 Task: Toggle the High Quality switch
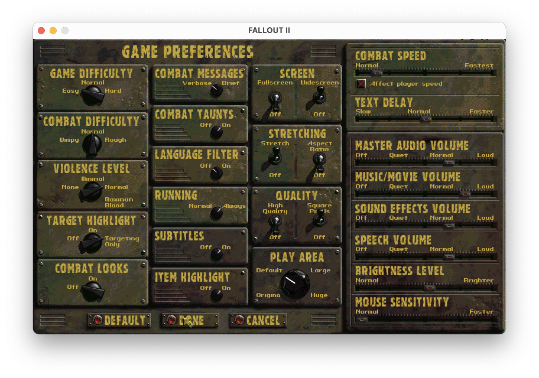click(275, 223)
